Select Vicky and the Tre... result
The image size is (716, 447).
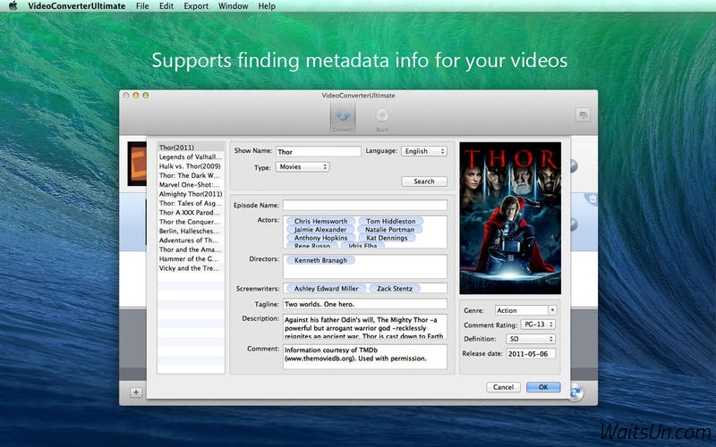191,268
